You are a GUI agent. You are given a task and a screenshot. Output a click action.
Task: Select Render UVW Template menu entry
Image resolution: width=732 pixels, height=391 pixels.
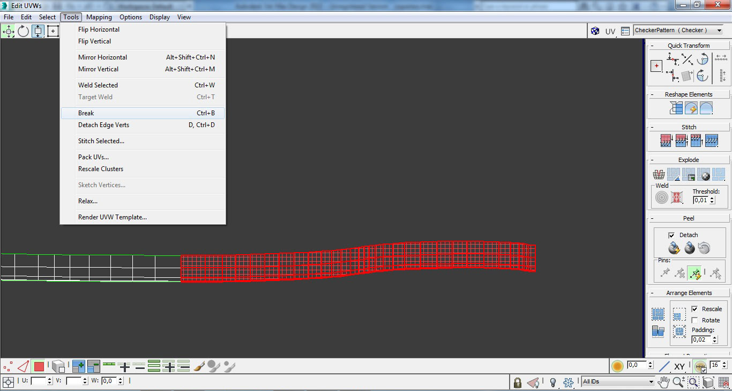[x=113, y=217]
